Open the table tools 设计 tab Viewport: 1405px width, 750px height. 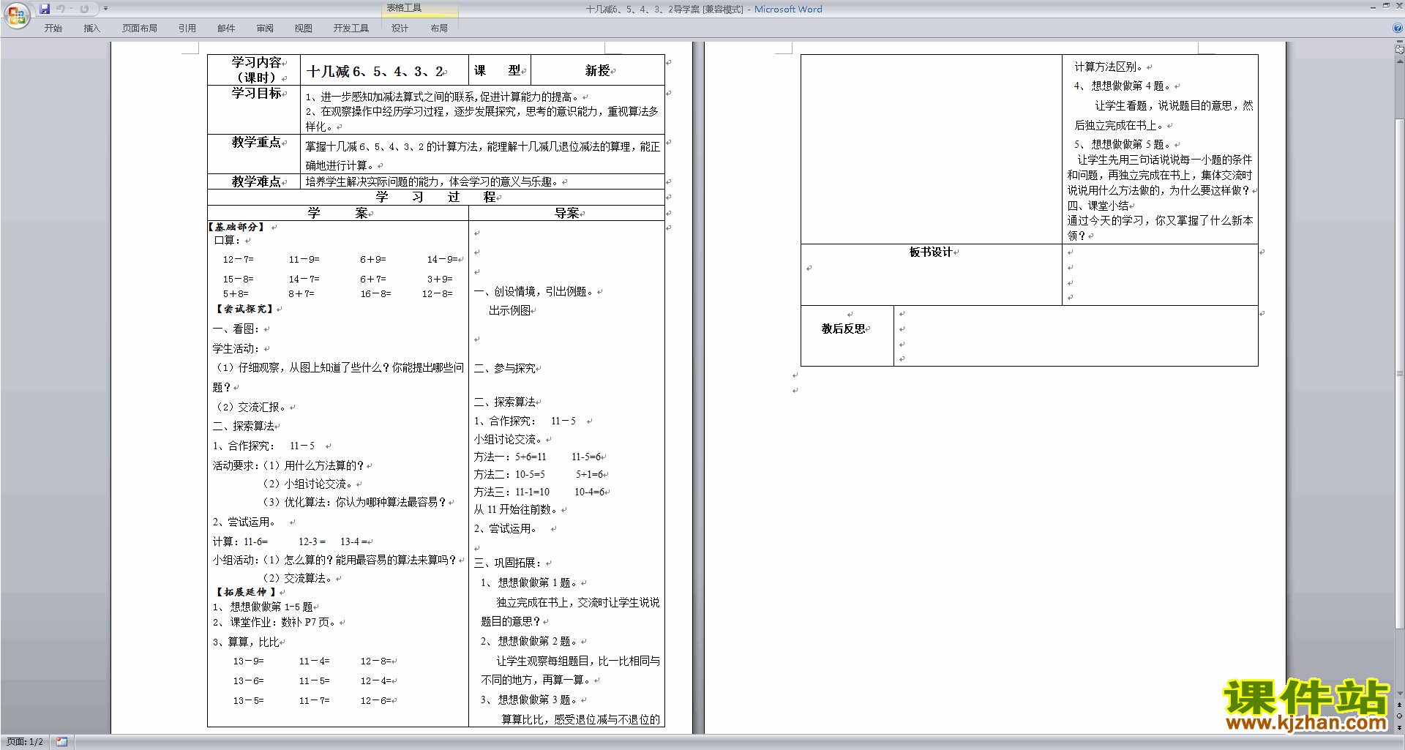(x=400, y=28)
